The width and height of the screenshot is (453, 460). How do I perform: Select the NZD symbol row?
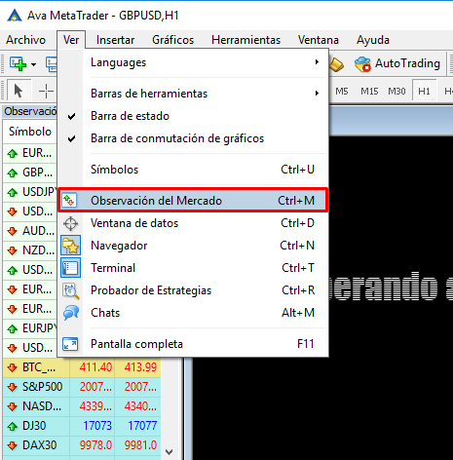pyautogui.click(x=30, y=250)
